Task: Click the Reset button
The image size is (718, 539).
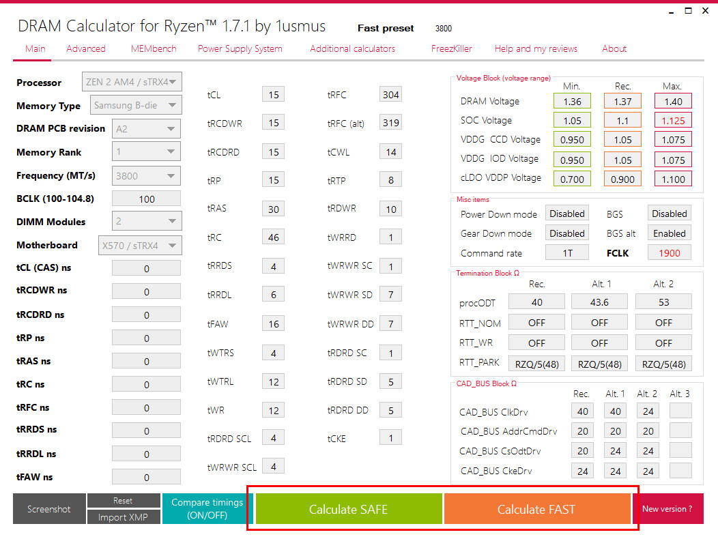Action: (123, 501)
